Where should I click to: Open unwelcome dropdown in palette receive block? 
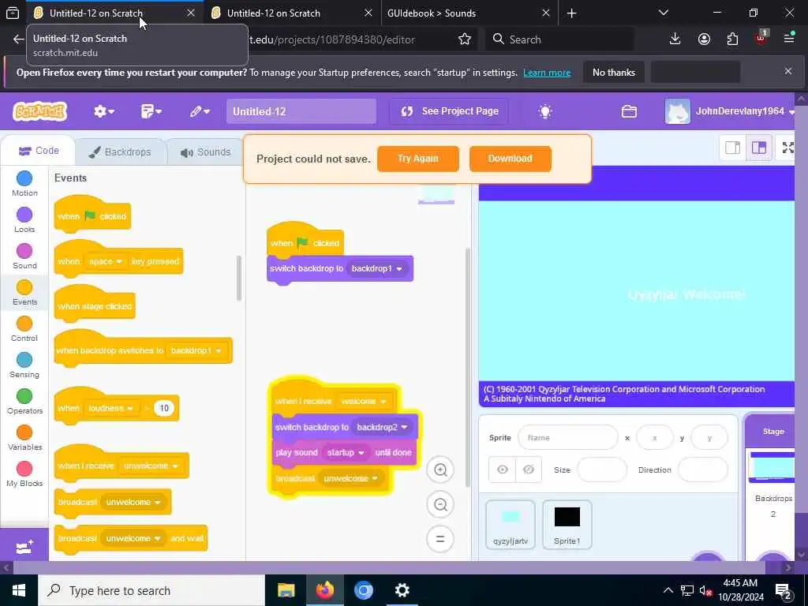point(151,466)
